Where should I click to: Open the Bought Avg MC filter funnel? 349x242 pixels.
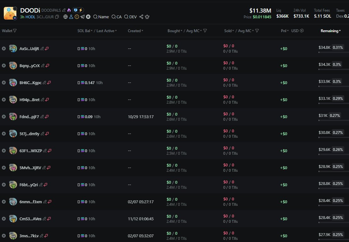point(205,31)
